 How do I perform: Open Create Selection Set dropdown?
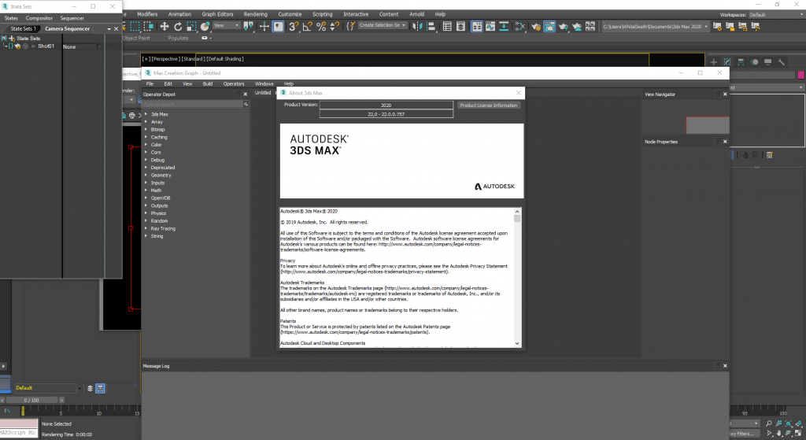tap(383, 25)
